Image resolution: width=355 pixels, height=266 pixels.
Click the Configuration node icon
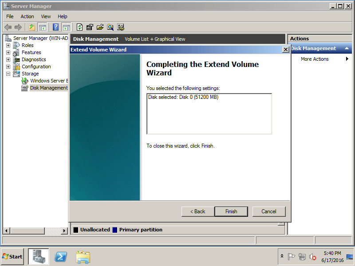click(16, 66)
